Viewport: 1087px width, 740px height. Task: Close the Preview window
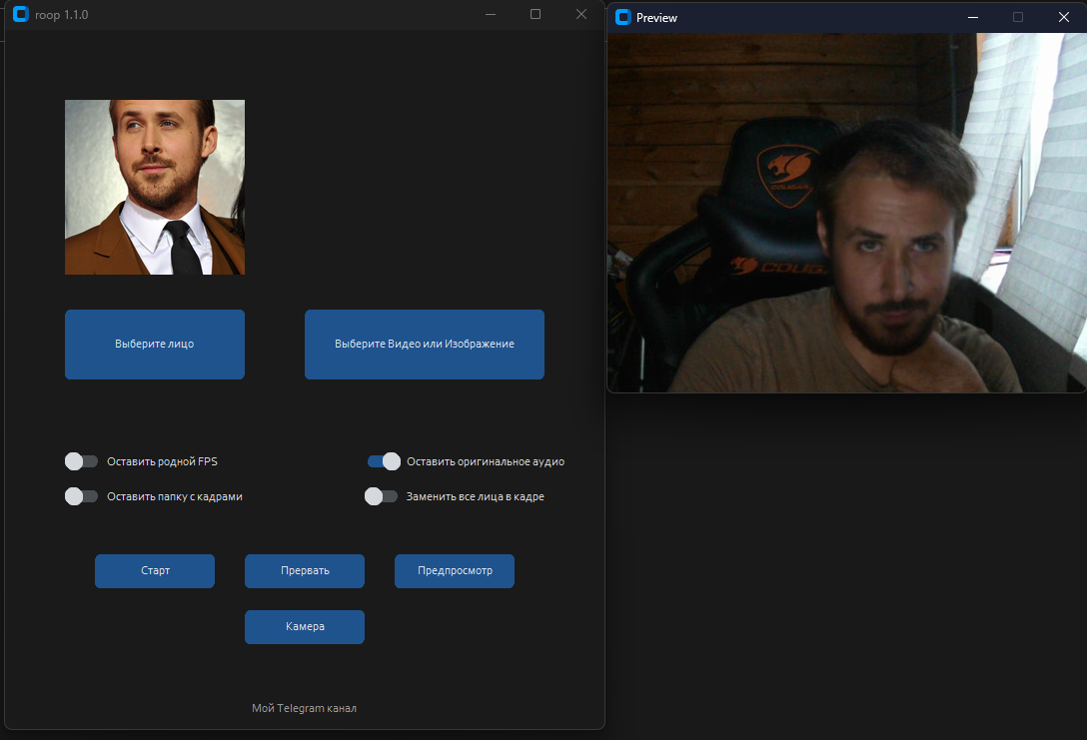[x=1063, y=17]
